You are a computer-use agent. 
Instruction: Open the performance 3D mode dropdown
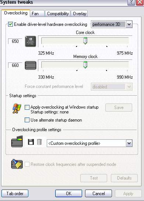pos(129,24)
